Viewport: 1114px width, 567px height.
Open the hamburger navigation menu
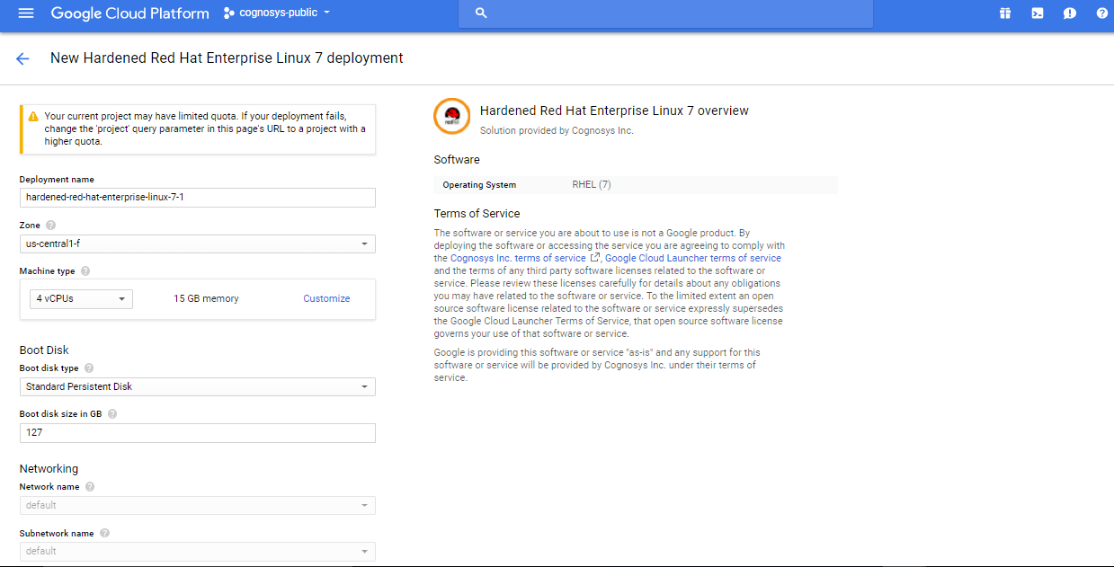(x=25, y=13)
